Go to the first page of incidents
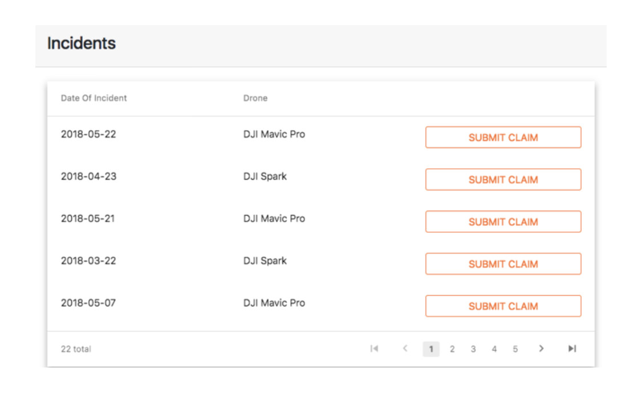The image size is (642, 396). coord(374,349)
